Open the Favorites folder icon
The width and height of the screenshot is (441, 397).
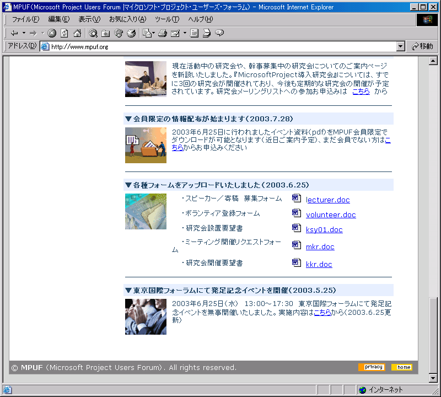[106, 33]
